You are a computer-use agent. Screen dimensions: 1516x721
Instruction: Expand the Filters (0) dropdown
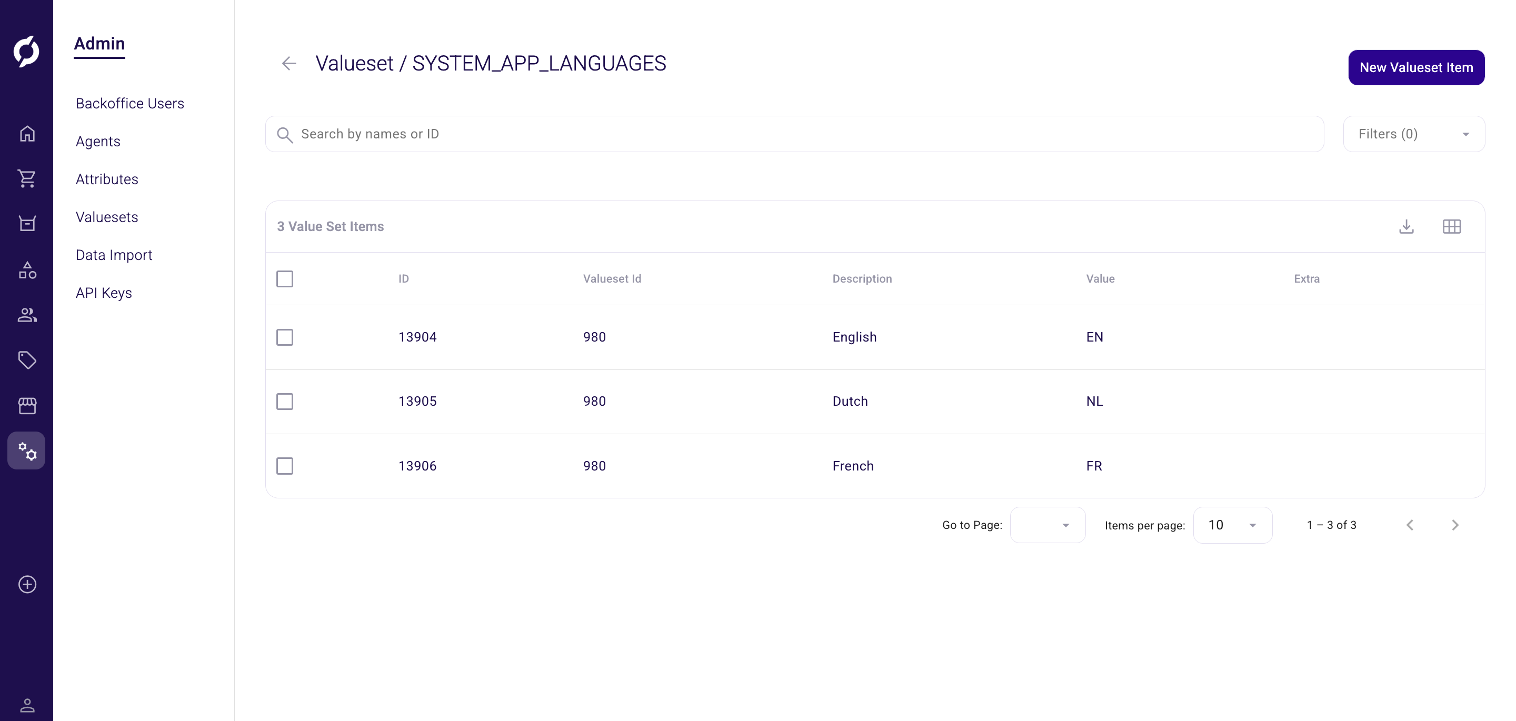[1414, 134]
